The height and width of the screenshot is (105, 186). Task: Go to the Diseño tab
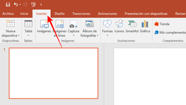[x=60, y=14]
